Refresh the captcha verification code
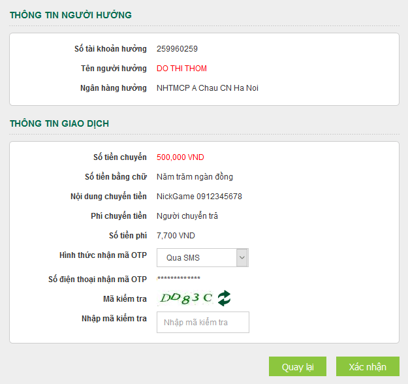The height and width of the screenshot is (384, 408). 224,298
